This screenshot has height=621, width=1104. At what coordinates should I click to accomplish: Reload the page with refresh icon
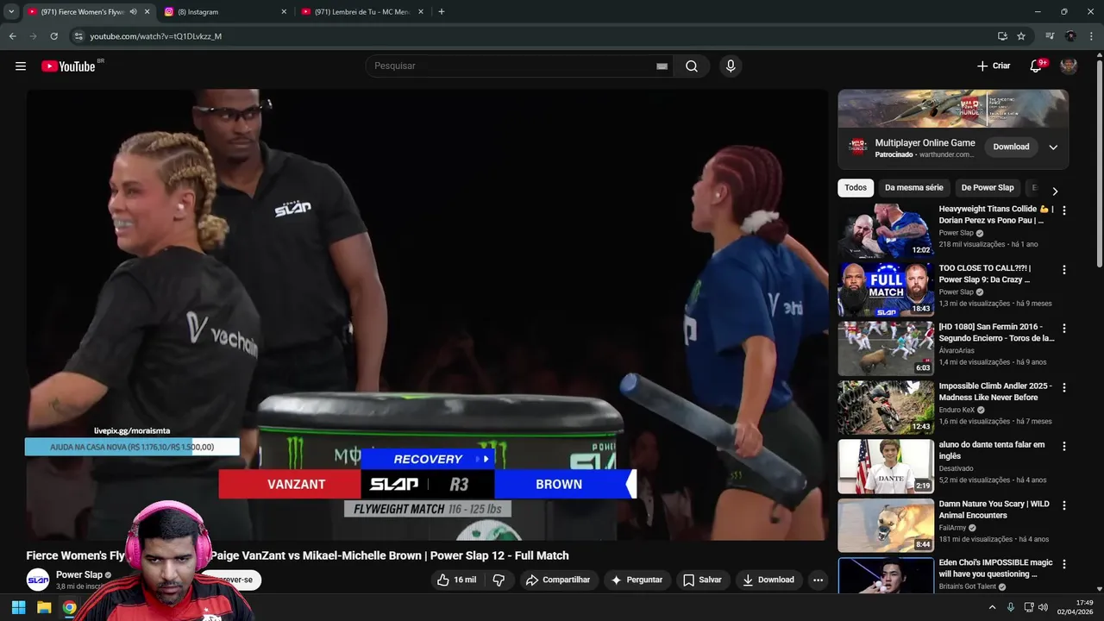54,36
